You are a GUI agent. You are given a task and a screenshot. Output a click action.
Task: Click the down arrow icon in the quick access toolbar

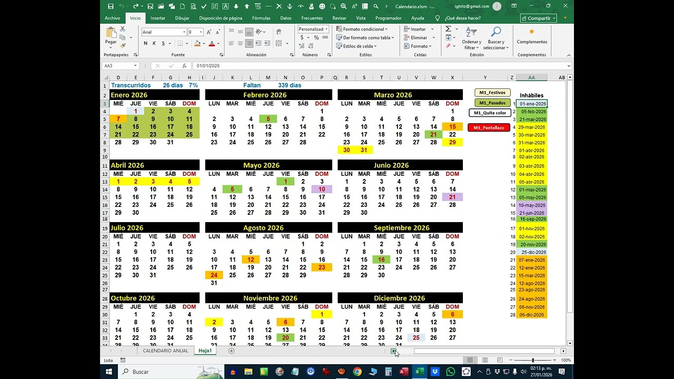(236, 6)
